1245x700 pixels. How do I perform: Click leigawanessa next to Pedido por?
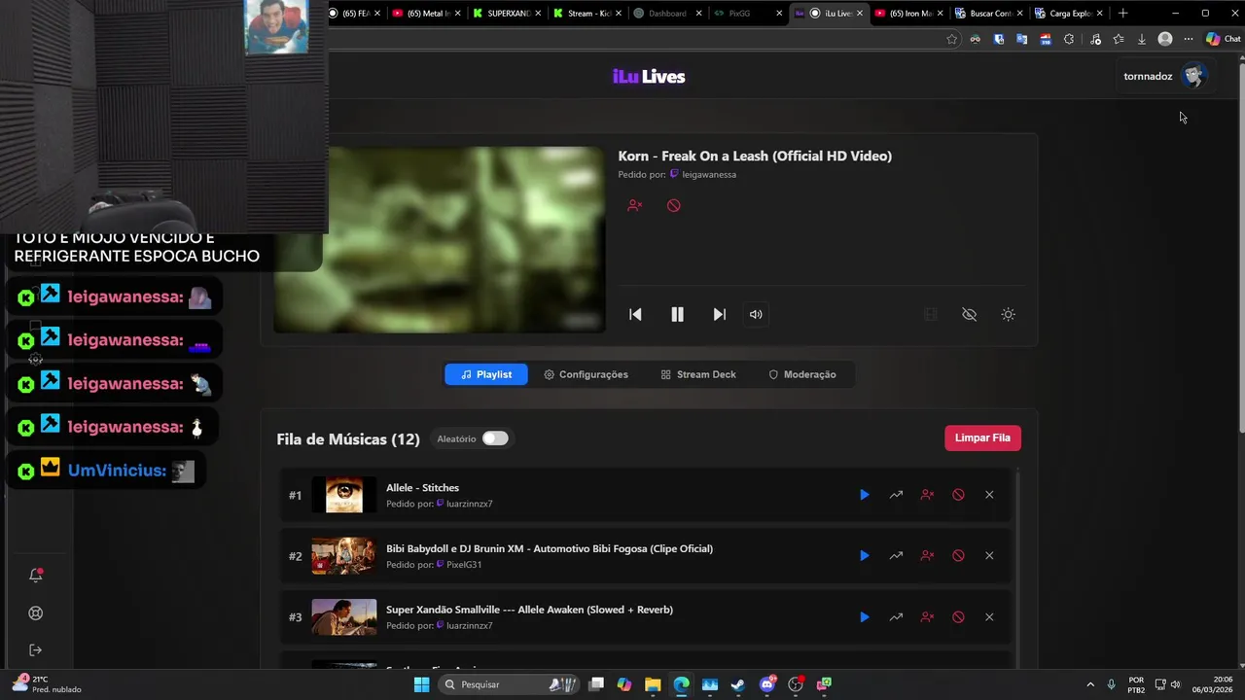[x=709, y=175]
